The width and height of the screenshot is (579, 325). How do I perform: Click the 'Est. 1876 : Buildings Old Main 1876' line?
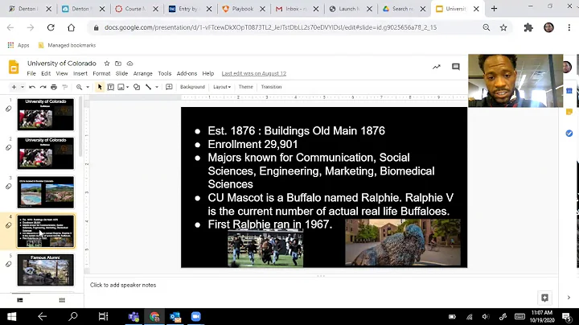tap(296, 131)
